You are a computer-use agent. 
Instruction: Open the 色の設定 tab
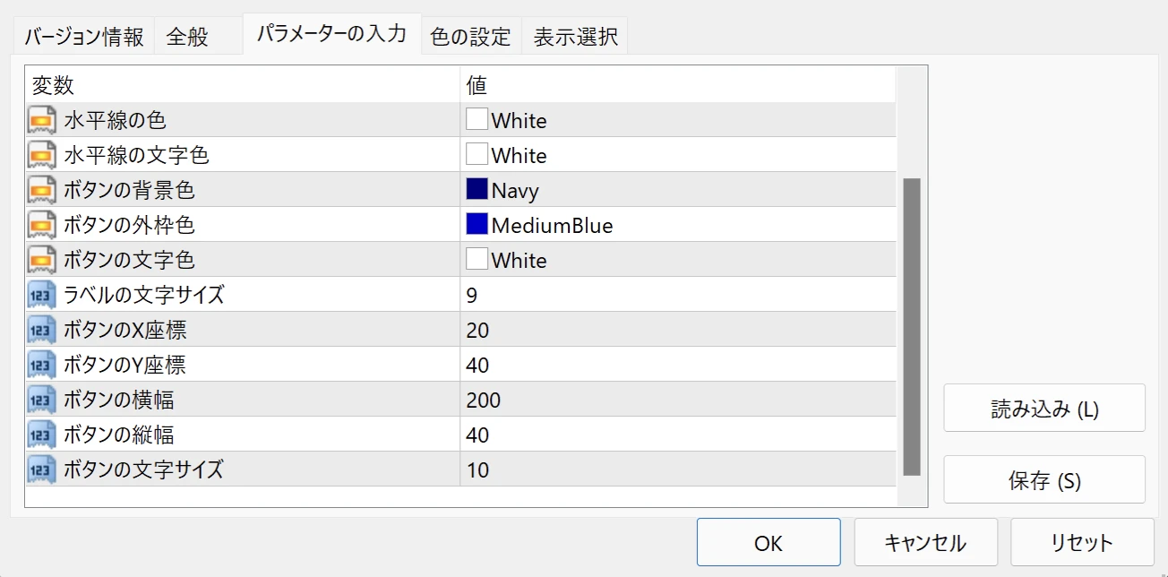point(470,37)
